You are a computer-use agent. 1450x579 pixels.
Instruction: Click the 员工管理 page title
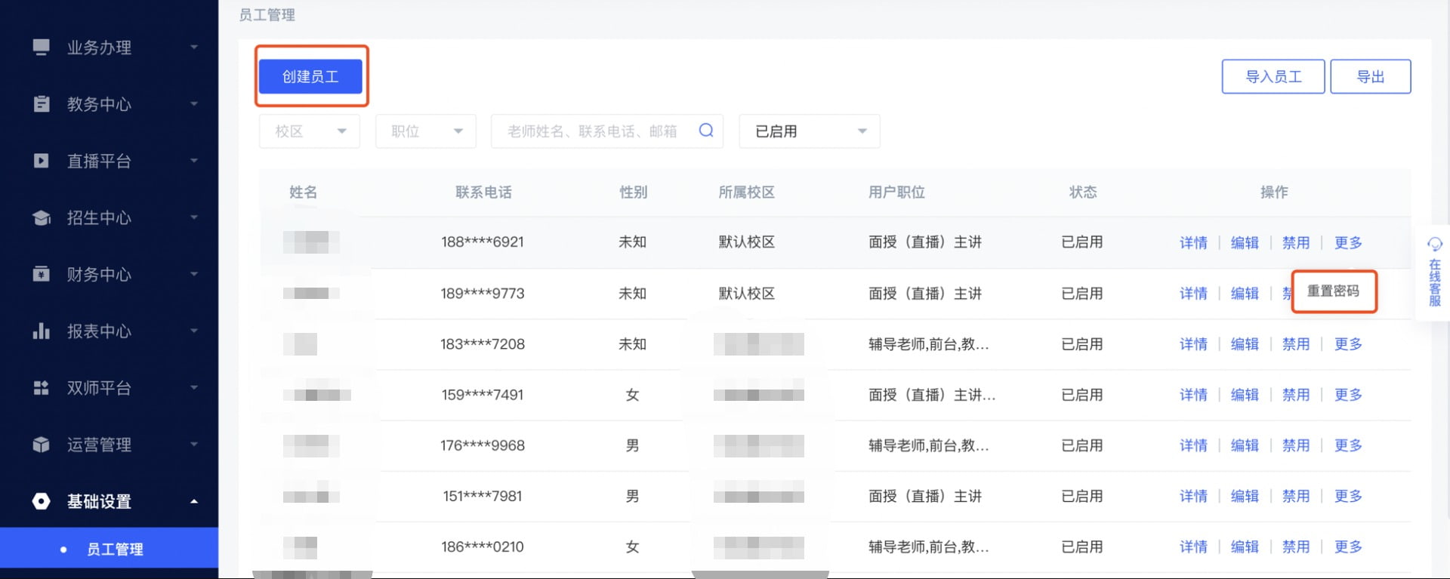point(267,15)
